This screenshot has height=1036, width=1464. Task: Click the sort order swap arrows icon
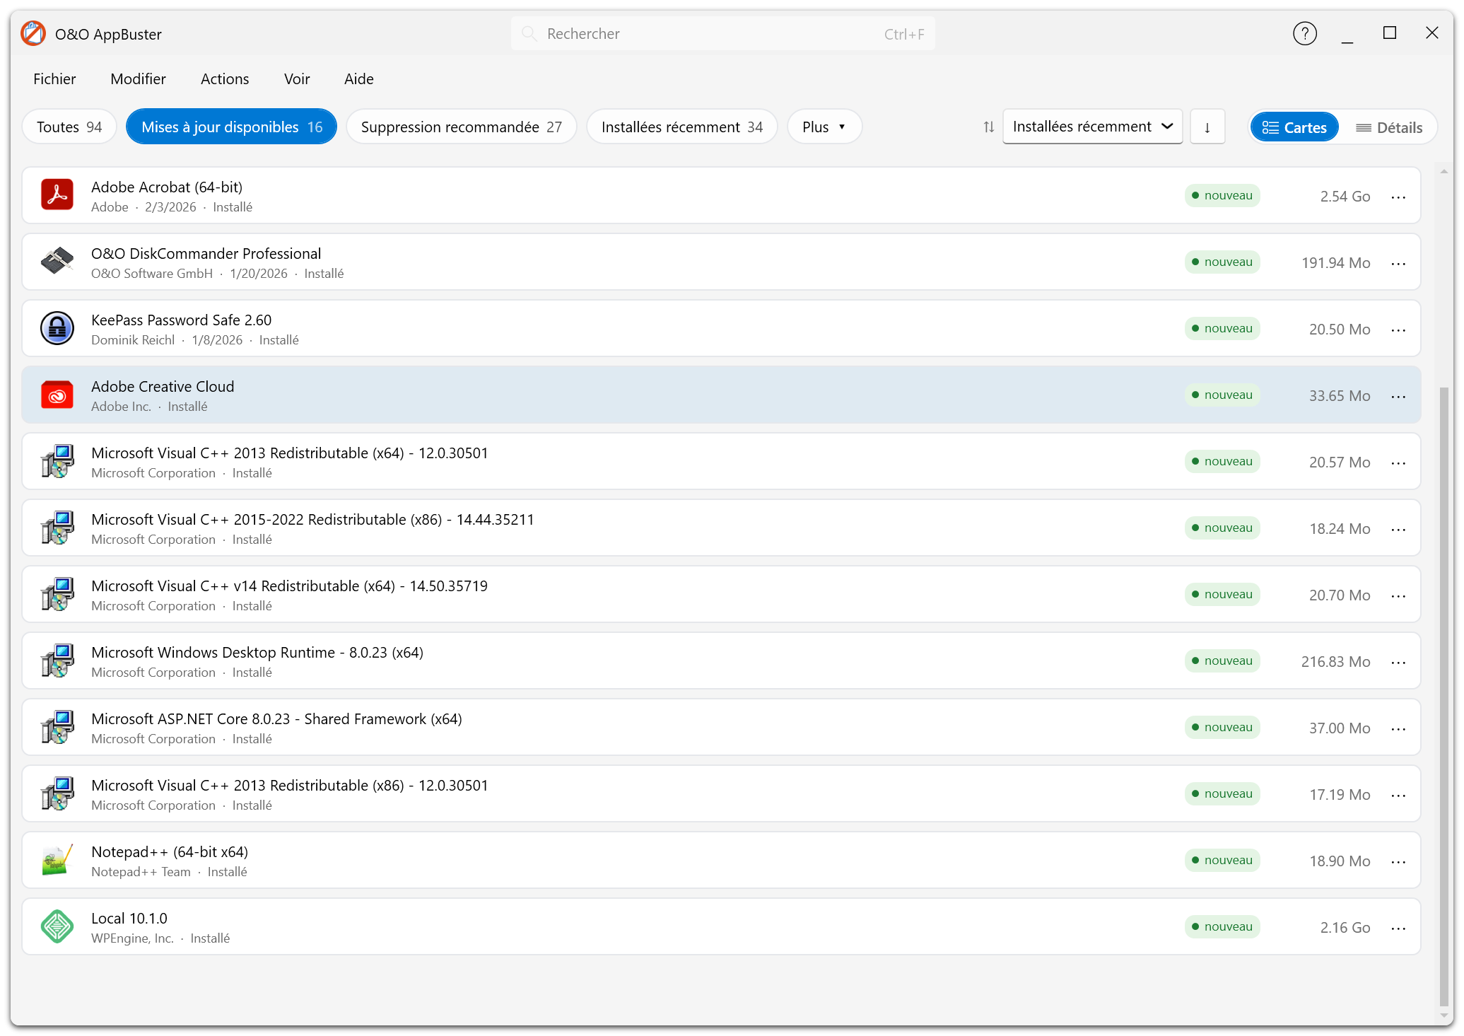tap(988, 127)
